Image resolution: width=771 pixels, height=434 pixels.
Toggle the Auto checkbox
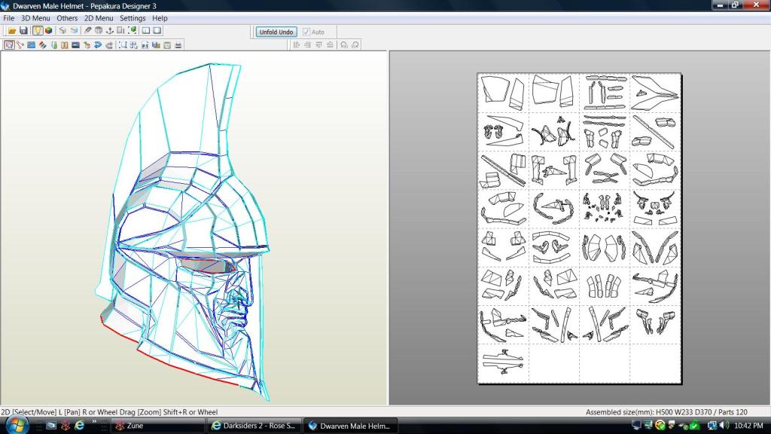click(306, 32)
